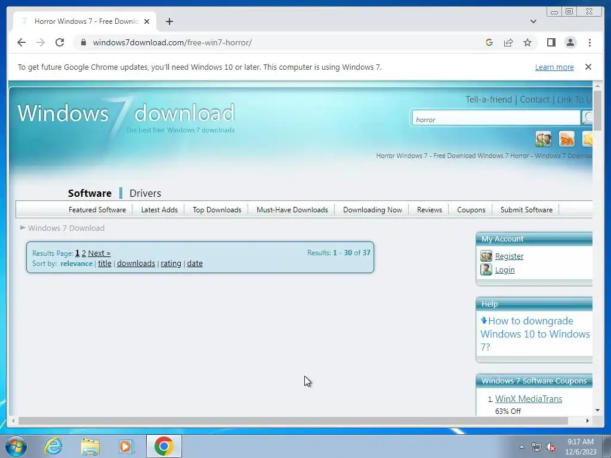Click the horizontal scrollbar left arrow
The width and height of the screenshot is (611, 458).
tap(13, 420)
